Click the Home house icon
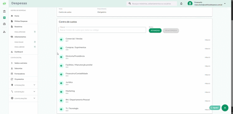 click(12, 16)
